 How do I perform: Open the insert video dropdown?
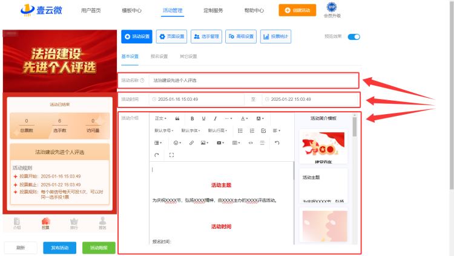(x=220, y=142)
